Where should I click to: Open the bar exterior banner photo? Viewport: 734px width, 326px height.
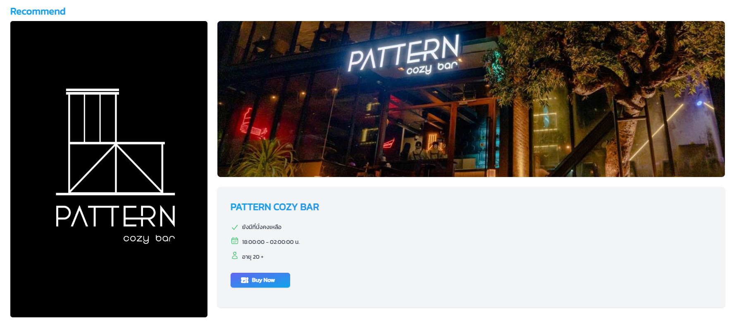click(471, 99)
